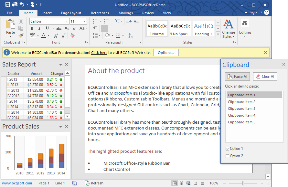This screenshot has width=288, height=187.
Task: Switch to reading layout view icon
Action: [181, 183]
